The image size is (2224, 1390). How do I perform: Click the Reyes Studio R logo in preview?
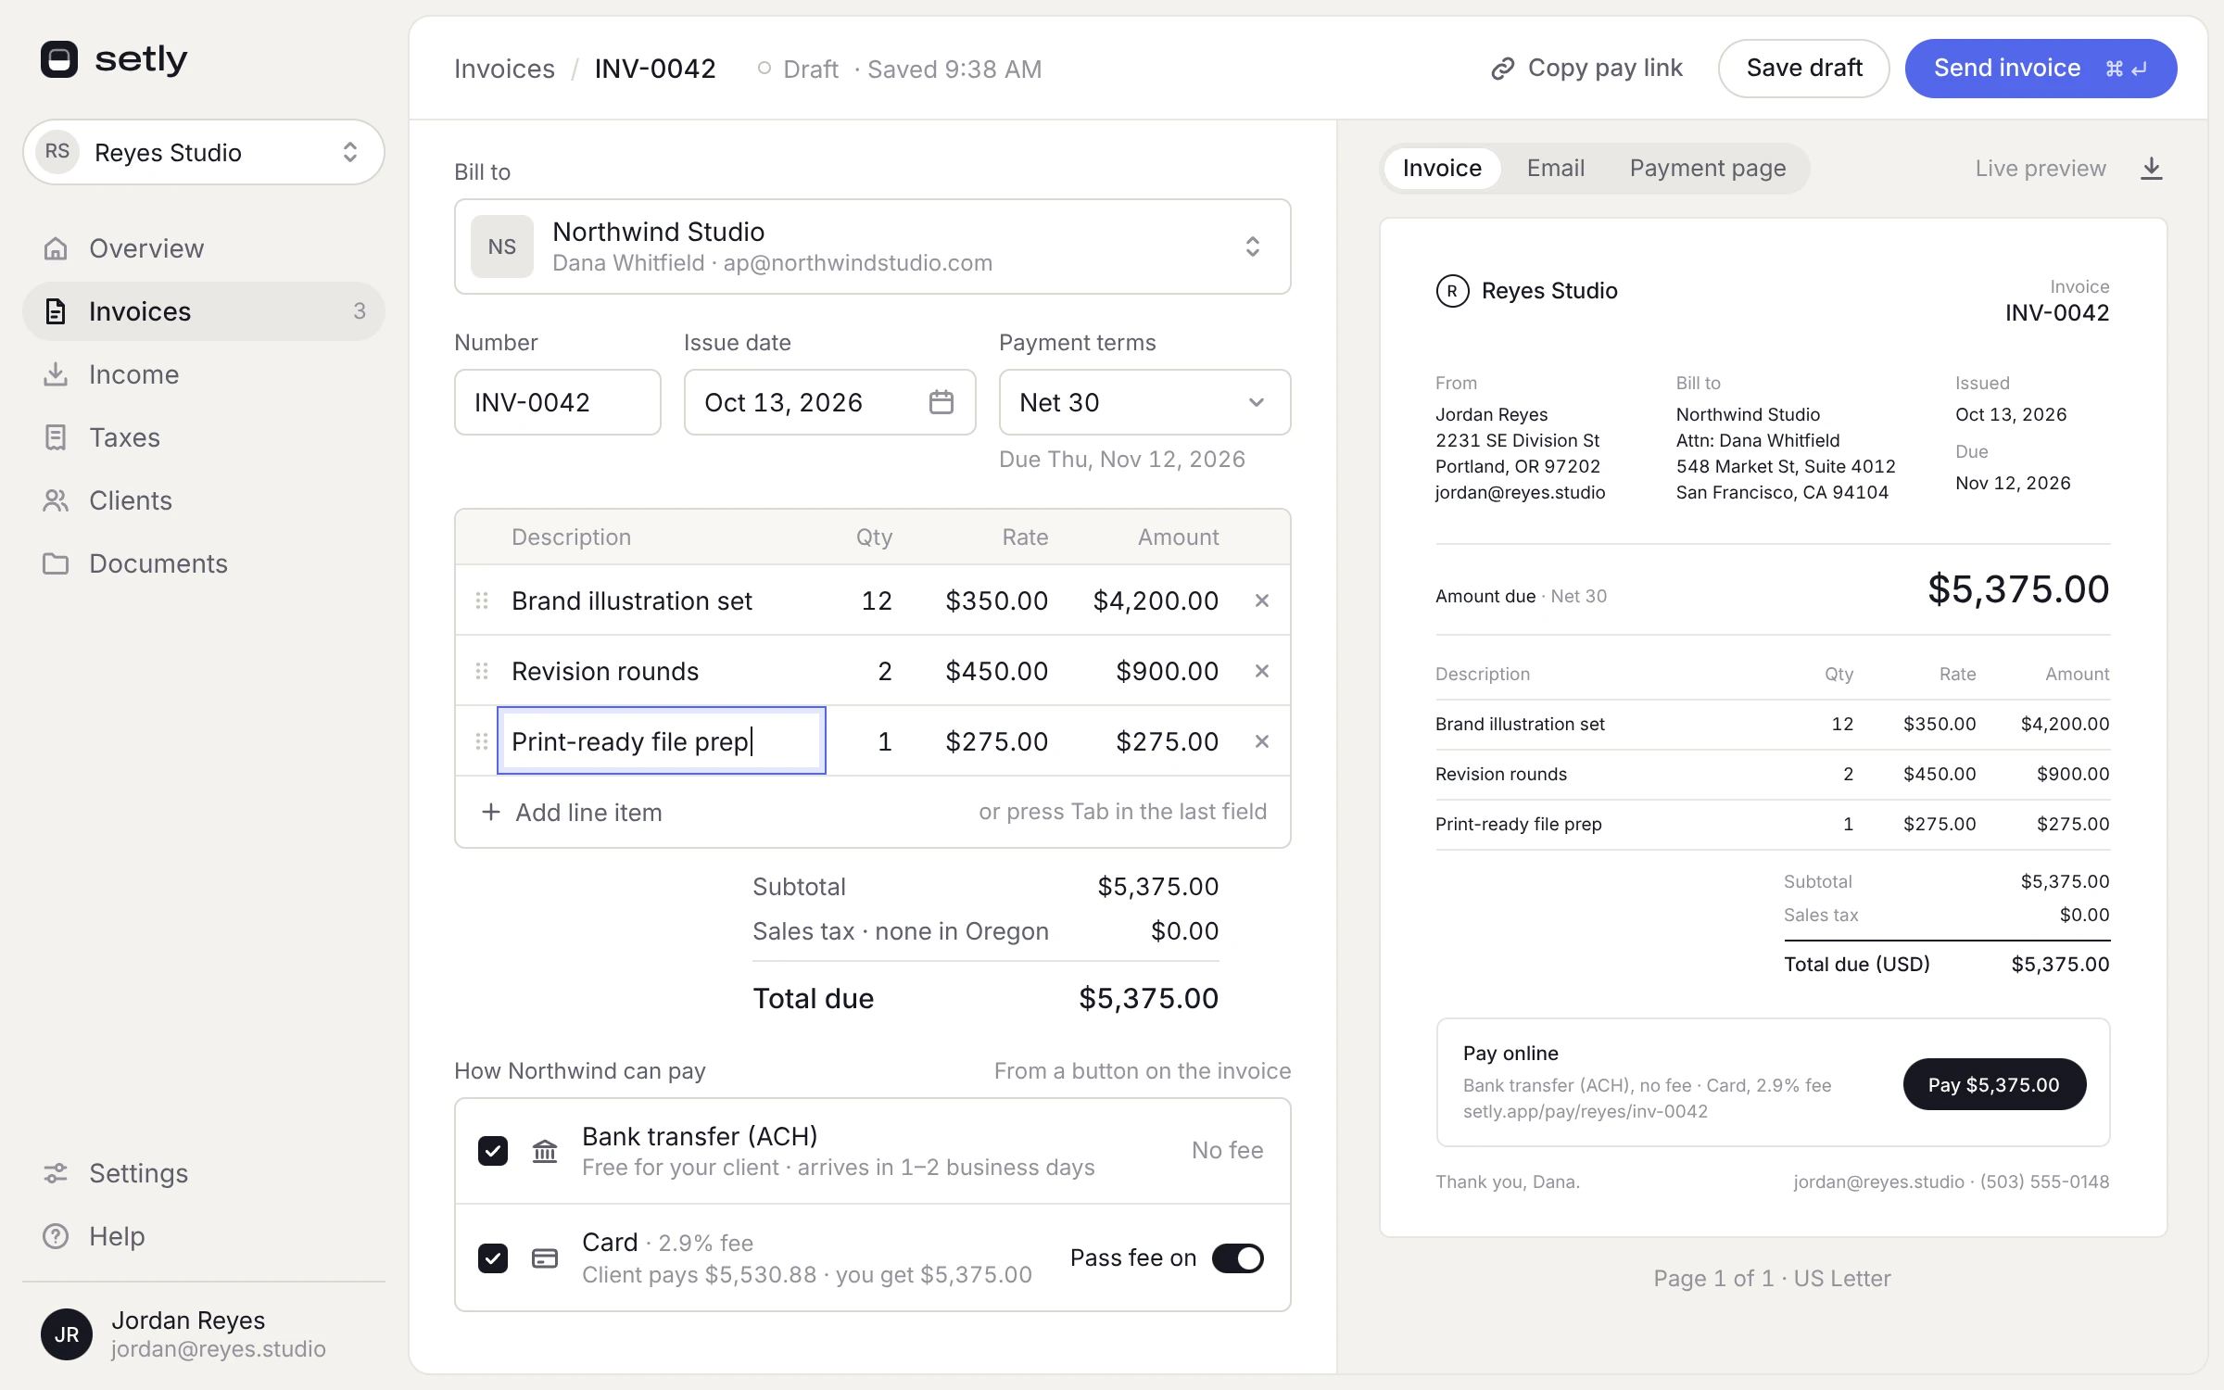pyautogui.click(x=1452, y=291)
